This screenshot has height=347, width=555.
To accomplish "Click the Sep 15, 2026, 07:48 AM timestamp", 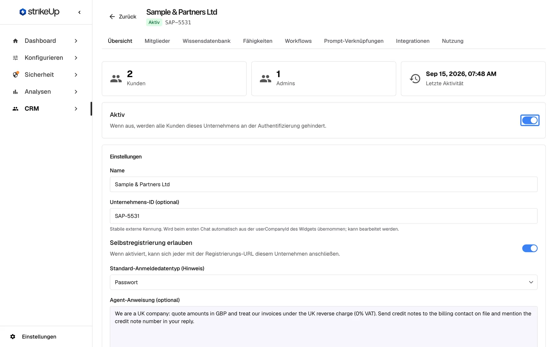I will point(461,74).
